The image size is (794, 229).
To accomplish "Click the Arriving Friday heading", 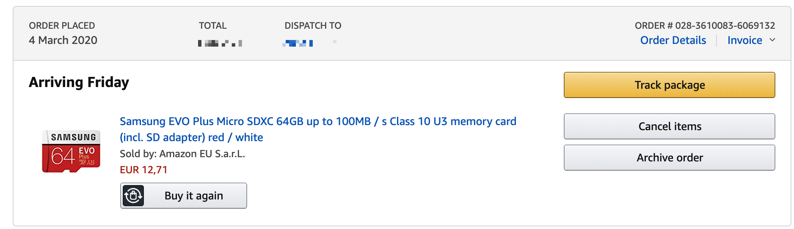I will click(x=79, y=82).
